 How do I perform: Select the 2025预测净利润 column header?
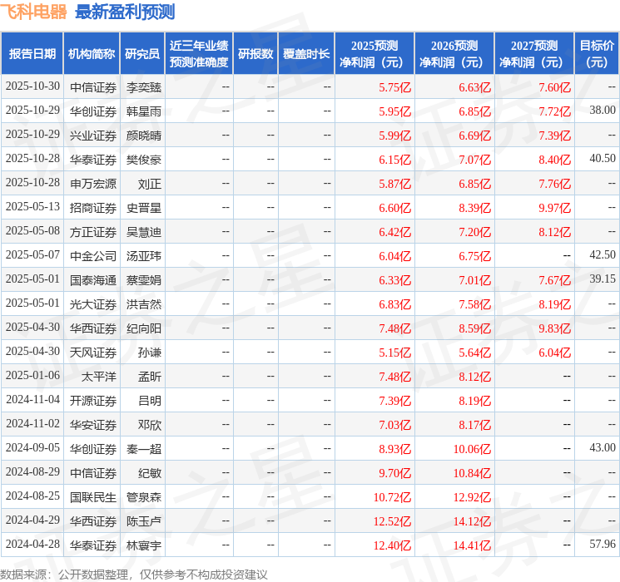(374, 54)
